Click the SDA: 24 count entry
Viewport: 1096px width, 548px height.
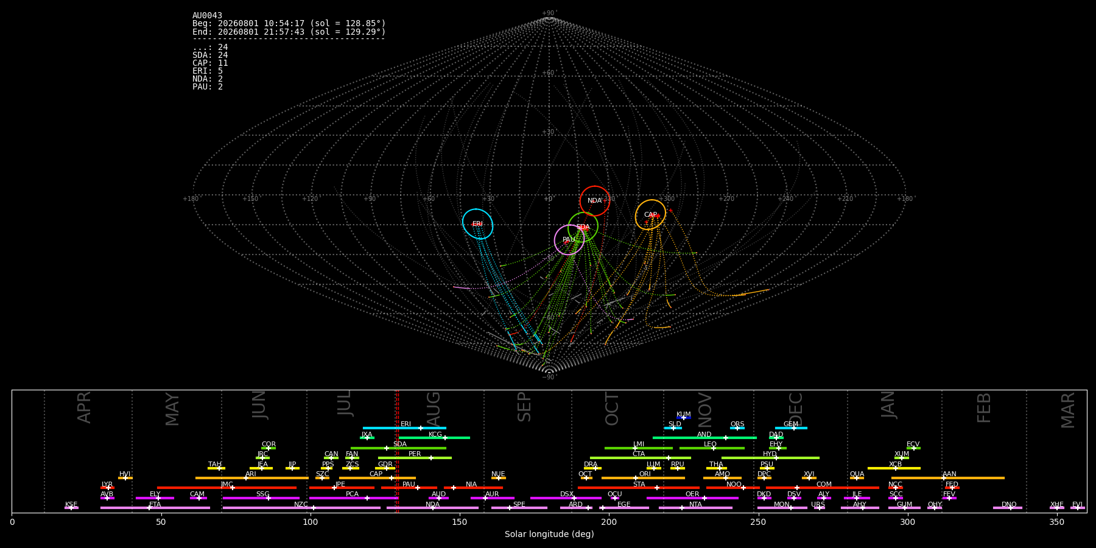[210, 55]
